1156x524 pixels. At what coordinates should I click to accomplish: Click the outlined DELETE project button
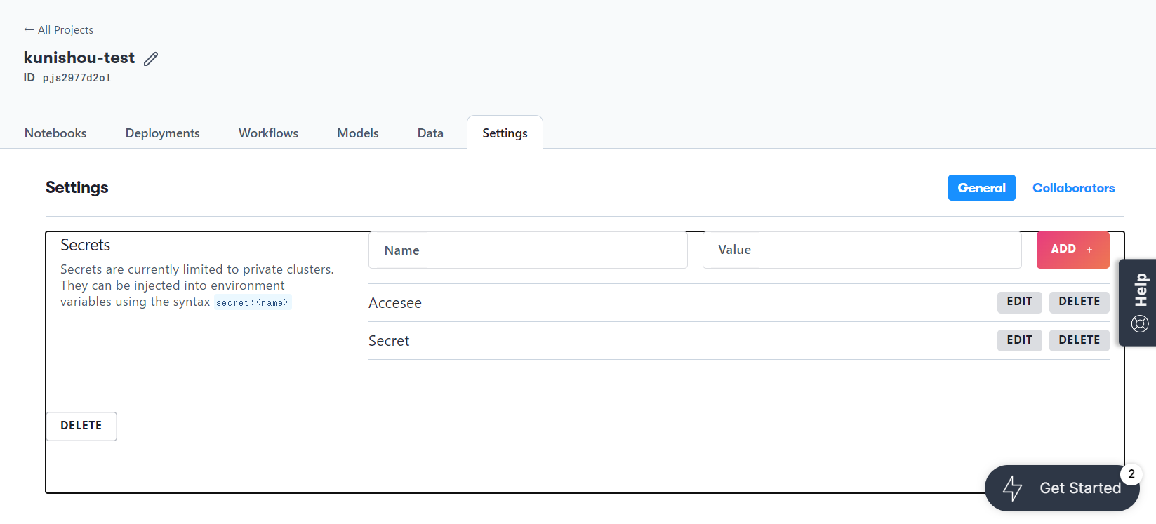(x=81, y=426)
